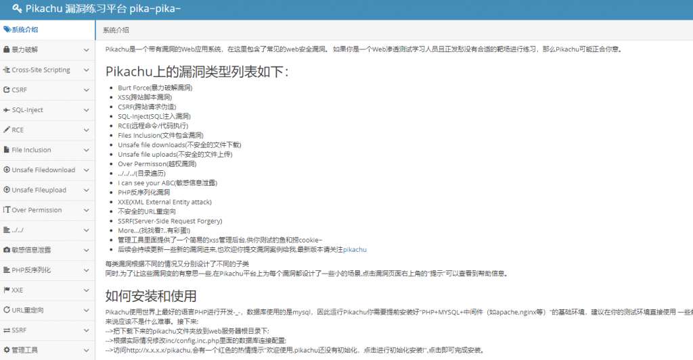Click the upload circle icon for Unsafe Fileupload

pos(7,190)
